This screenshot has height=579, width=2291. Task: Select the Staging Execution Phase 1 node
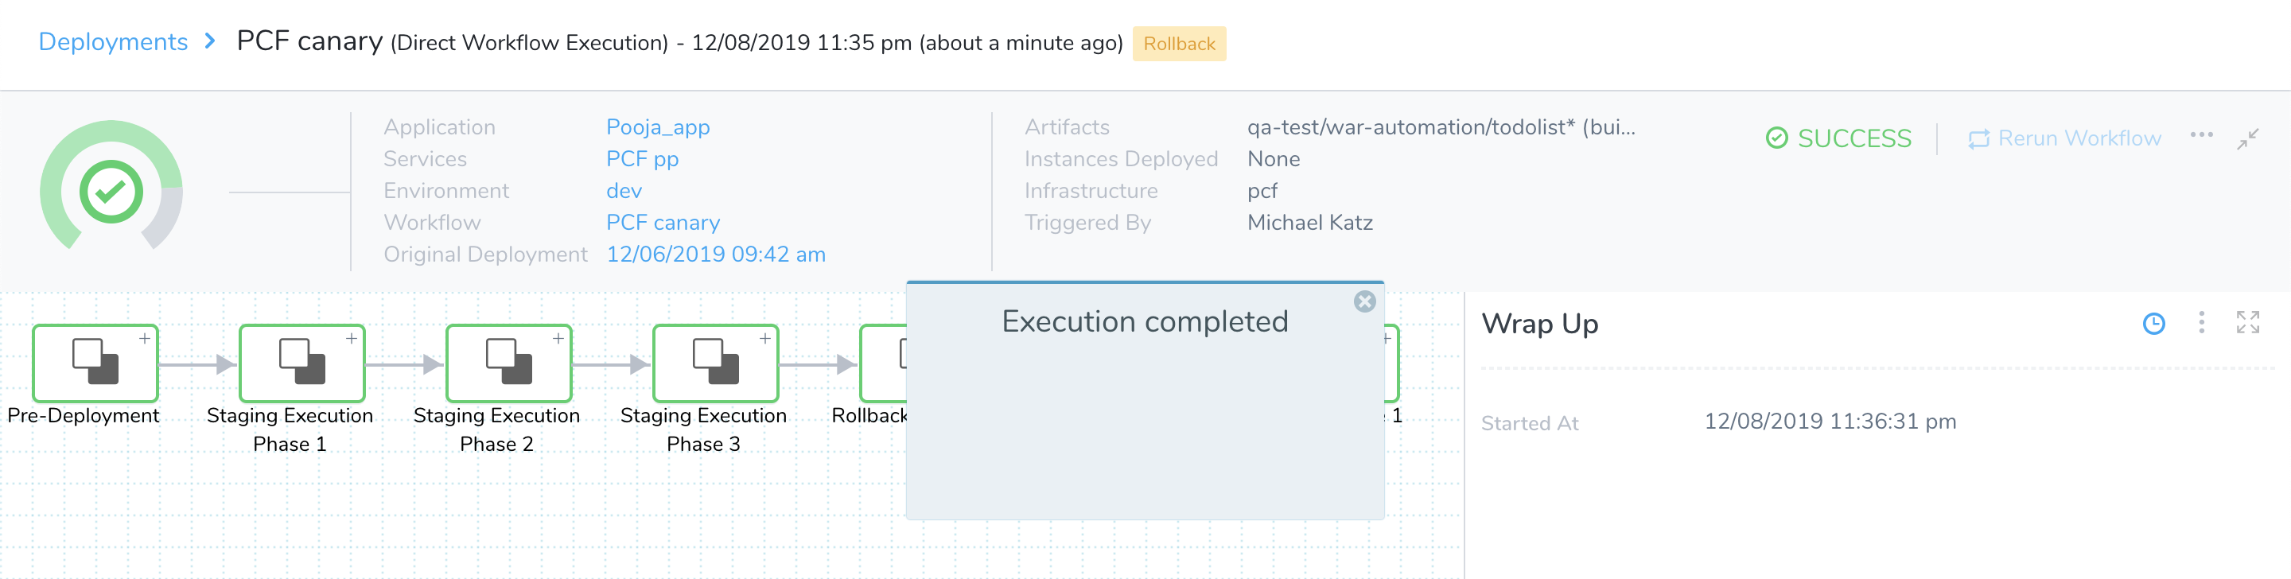click(x=302, y=362)
